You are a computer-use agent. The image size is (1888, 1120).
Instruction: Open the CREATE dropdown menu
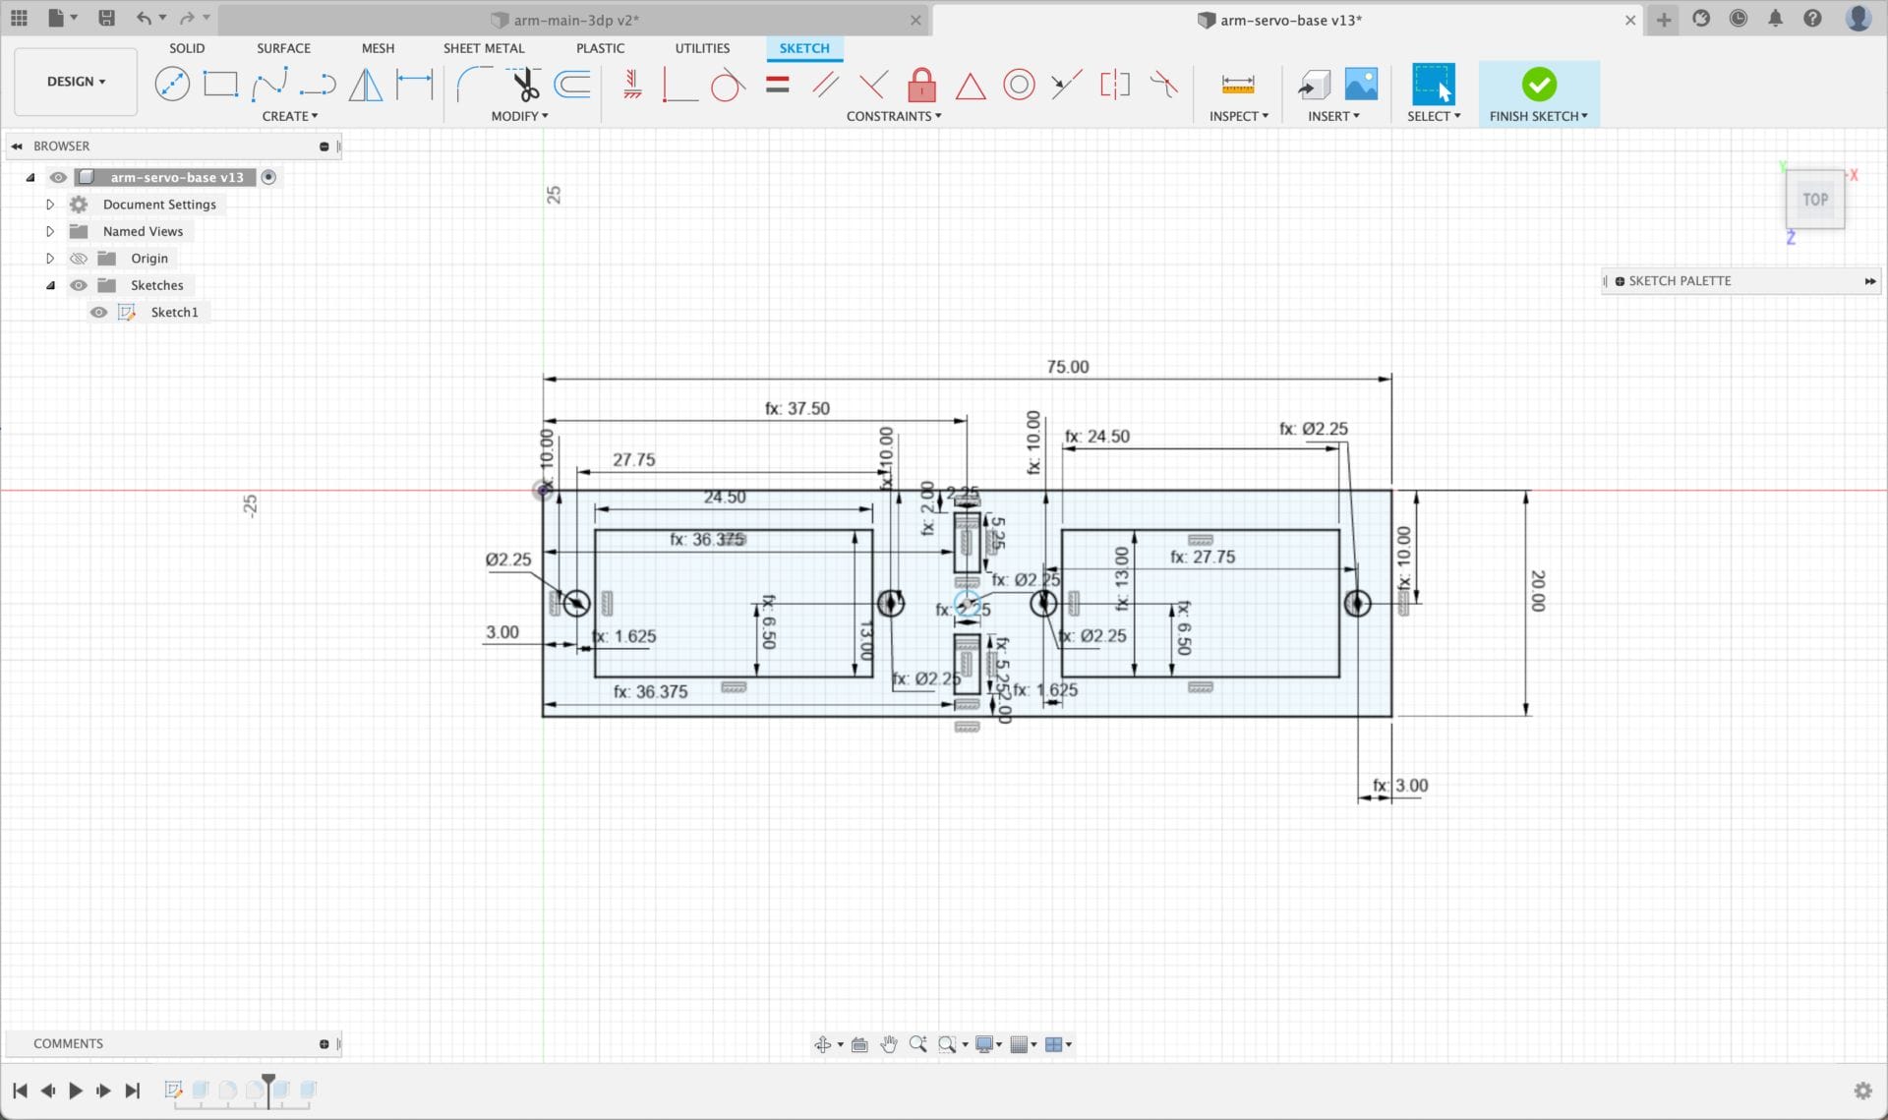290,115
